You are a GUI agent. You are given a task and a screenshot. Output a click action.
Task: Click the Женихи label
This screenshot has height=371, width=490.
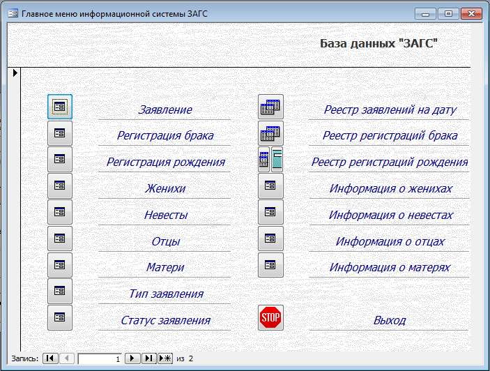(x=165, y=188)
